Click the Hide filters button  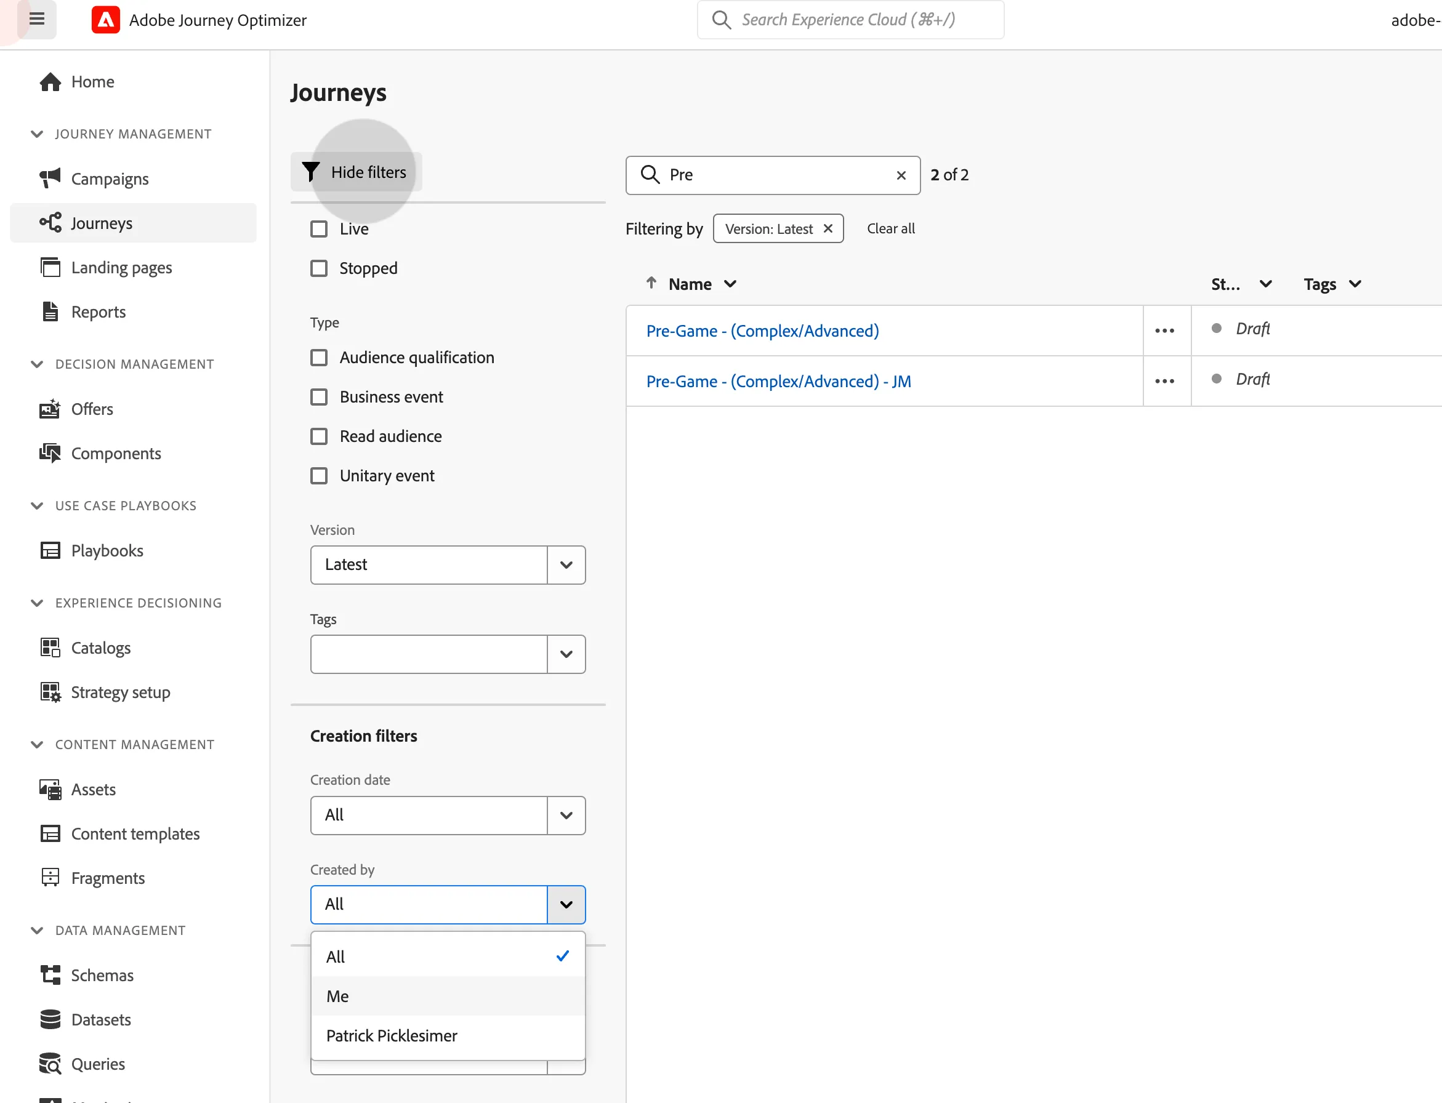356,172
